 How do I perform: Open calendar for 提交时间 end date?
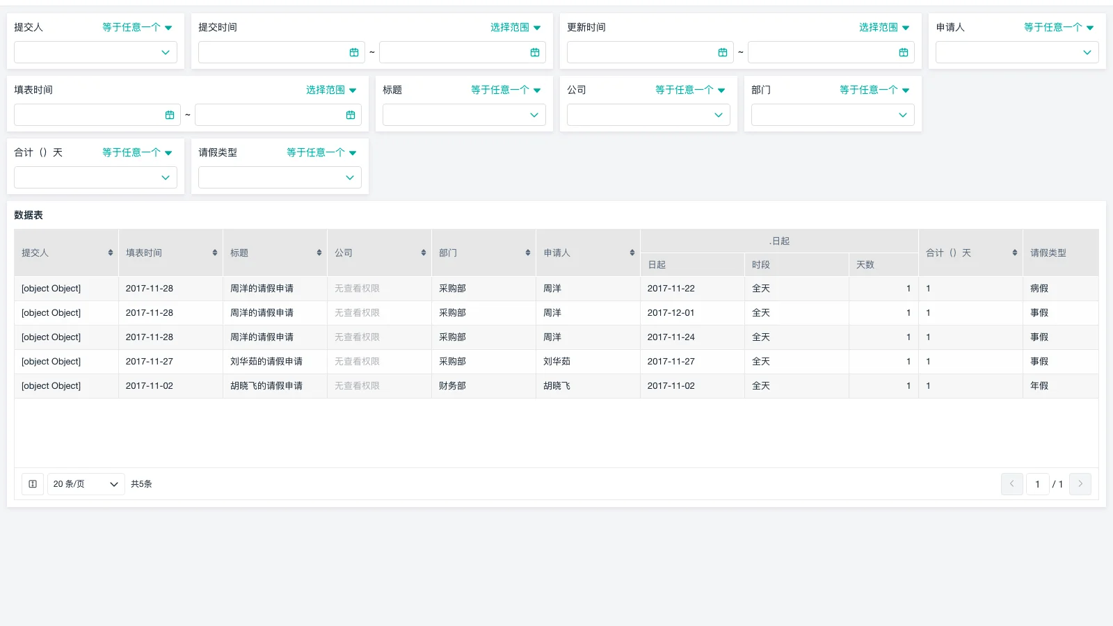(534, 52)
